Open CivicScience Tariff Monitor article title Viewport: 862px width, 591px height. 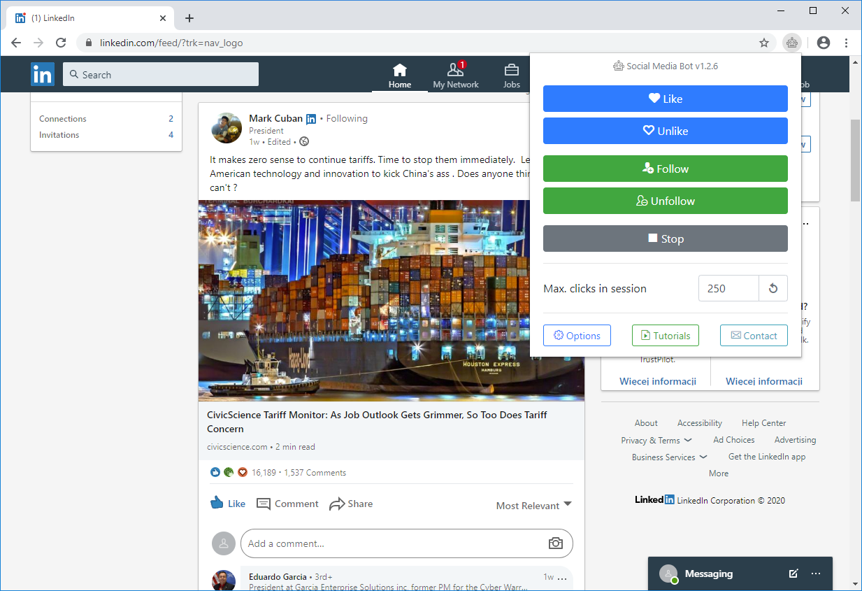377,422
